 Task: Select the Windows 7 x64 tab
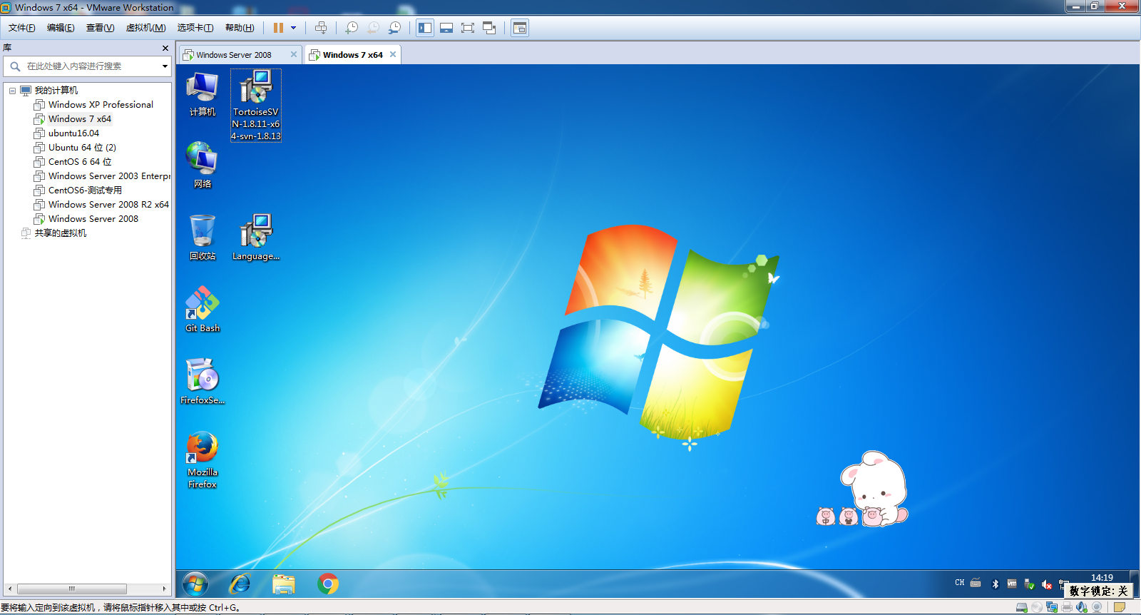click(x=352, y=55)
